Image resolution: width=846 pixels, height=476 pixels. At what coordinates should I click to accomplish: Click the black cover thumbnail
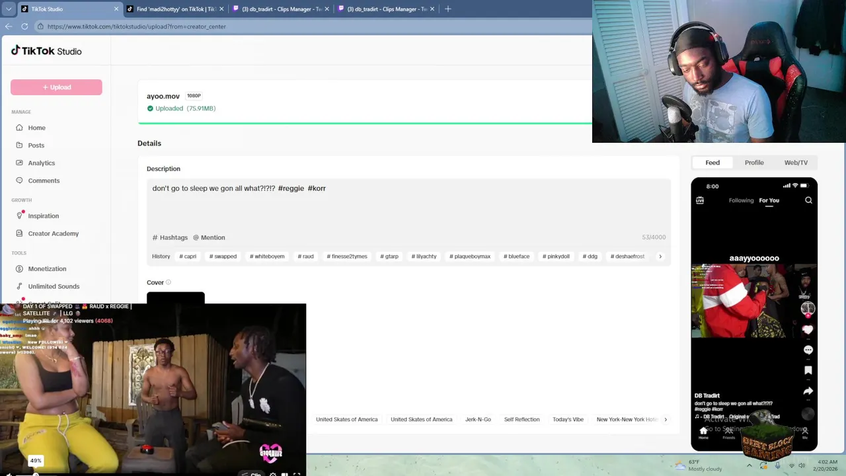tap(176, 297)
